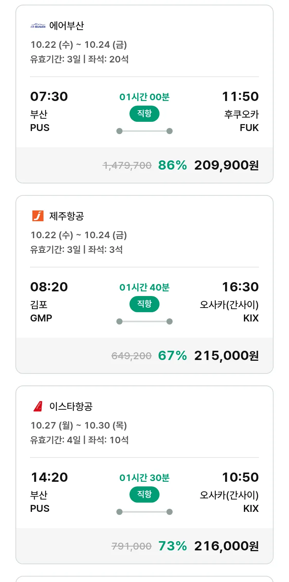This screenshot has width=289, height=582.
Task: Open the 에어부산 airline name
Action: point(67,26)
